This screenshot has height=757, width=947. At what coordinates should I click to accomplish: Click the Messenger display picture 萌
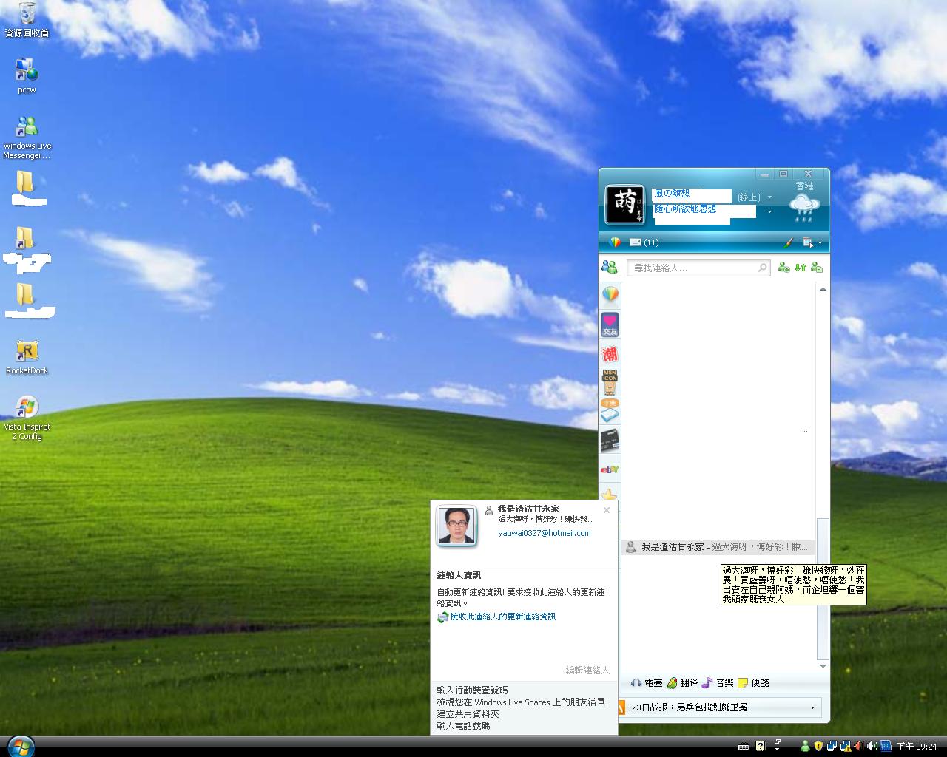tap(625, 205)
